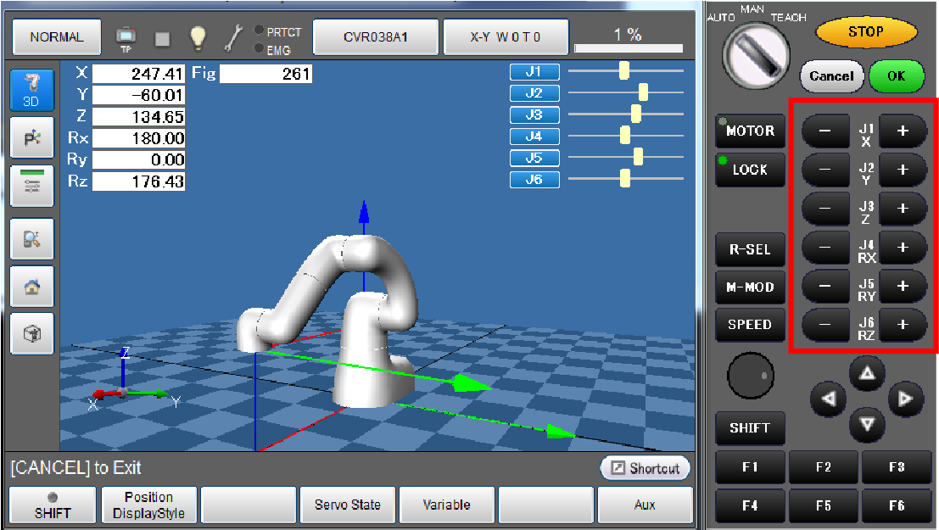Click the wireframe cube icon
Image resolution: width=939 pixels, height=530 pixels.
(x=31, y=334)
